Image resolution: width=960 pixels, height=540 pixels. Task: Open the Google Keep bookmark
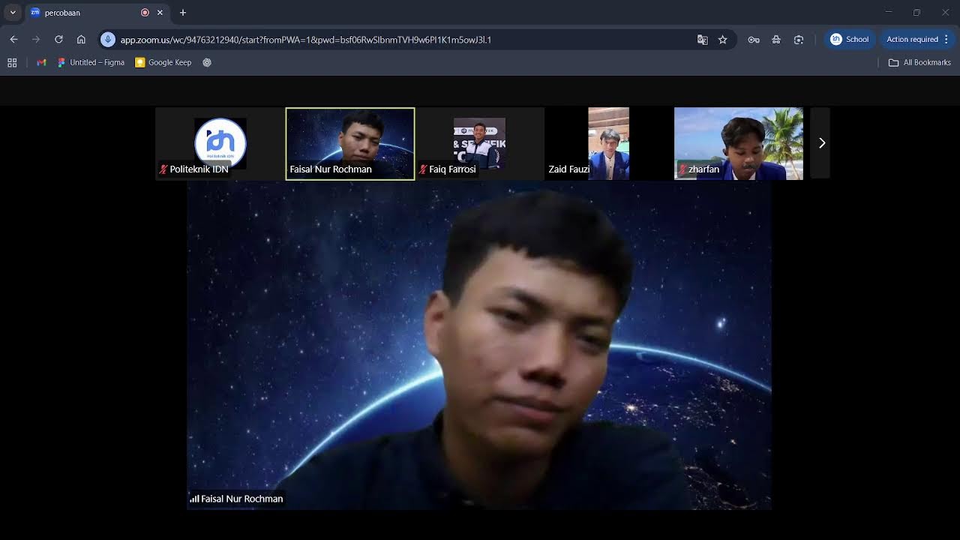[x=163, y=63]
